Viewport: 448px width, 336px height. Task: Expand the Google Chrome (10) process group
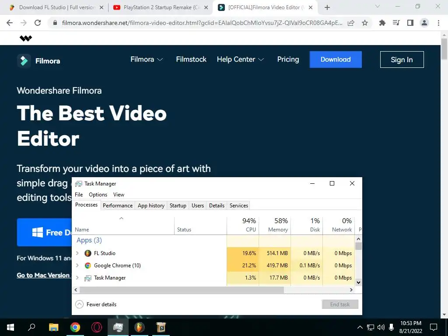[77, 266]
